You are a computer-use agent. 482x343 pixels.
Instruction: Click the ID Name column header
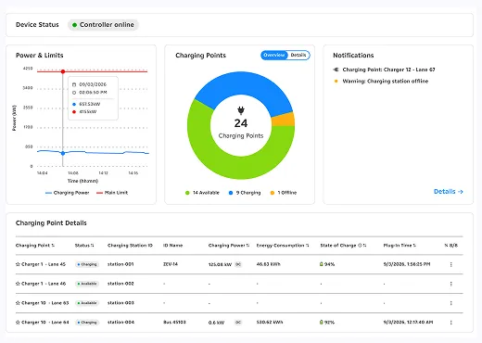(172, 246)
